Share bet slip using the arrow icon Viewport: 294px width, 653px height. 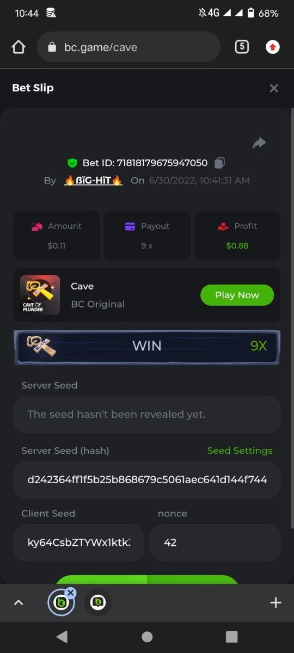coord(259,143)
